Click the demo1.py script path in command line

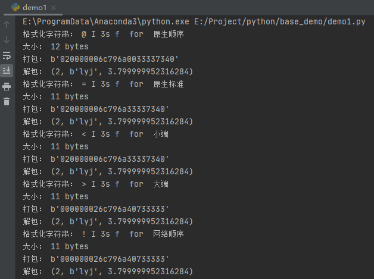click(x=279, y=21)
